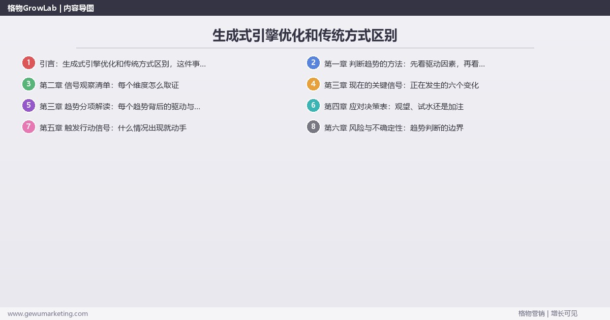Click the orange number 4 badge
This screenshot has width=610, height=320.
coord(313,84)
